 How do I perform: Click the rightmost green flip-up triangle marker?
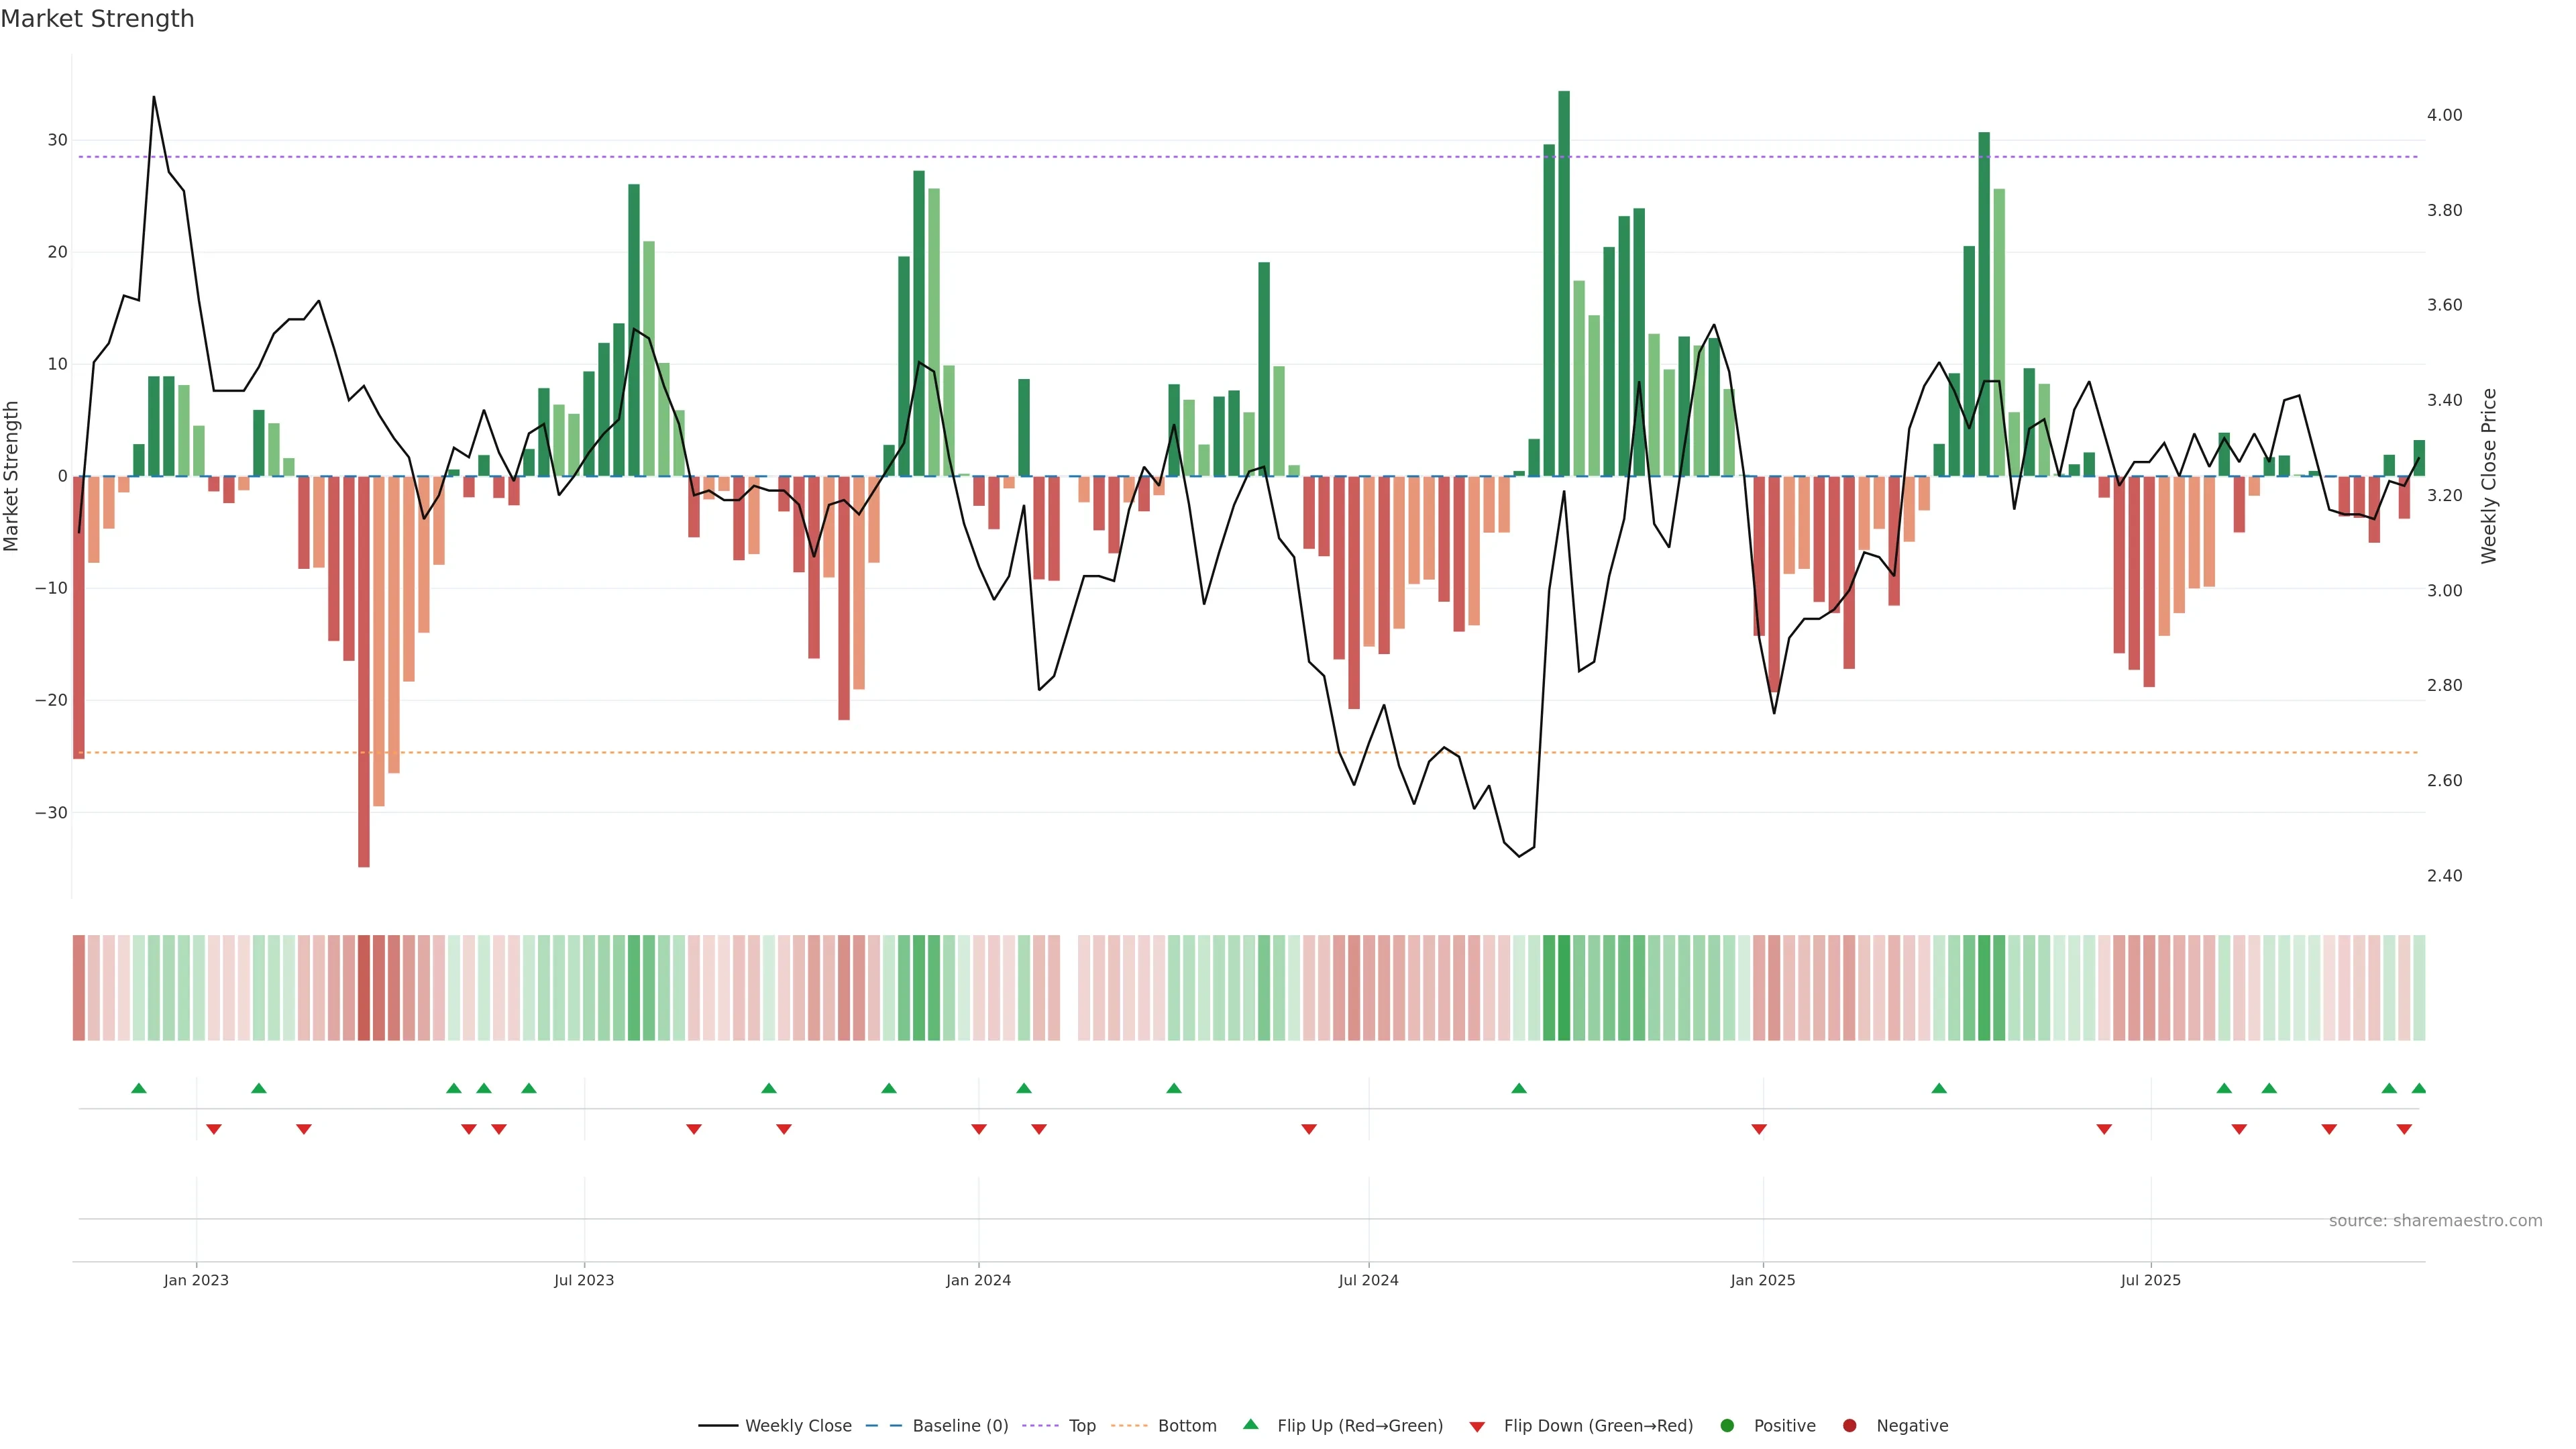[x=2419, y=1088]
